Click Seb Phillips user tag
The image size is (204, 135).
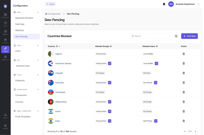coord(148,121)
